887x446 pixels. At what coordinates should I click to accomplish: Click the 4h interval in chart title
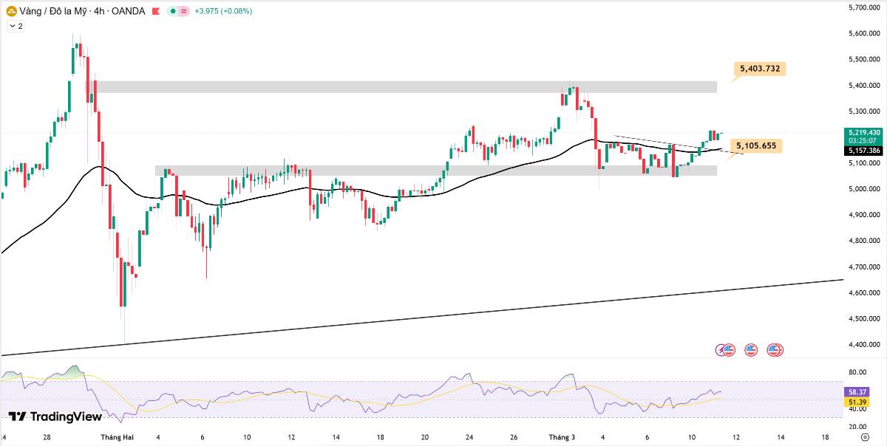[98, 11]
